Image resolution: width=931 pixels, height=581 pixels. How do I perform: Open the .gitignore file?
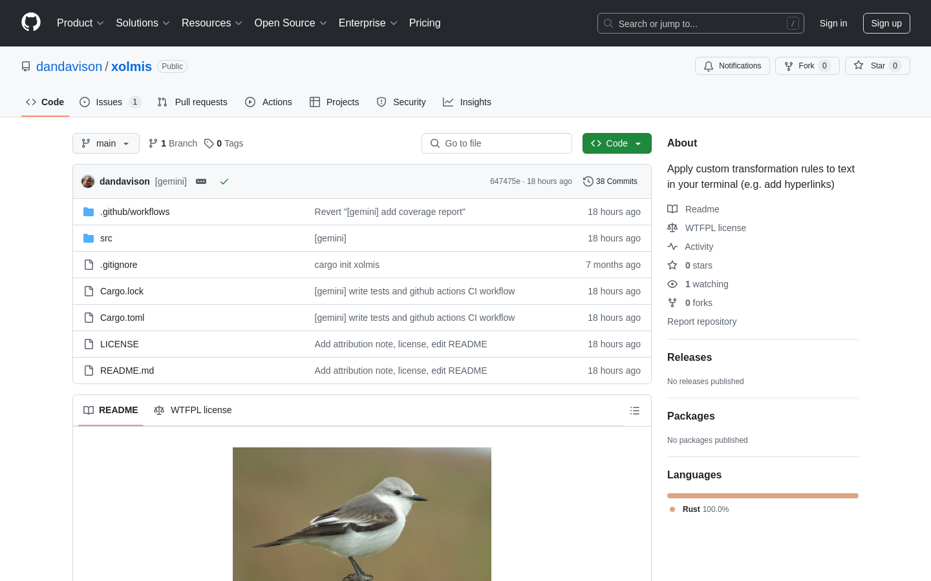(119, 265)
